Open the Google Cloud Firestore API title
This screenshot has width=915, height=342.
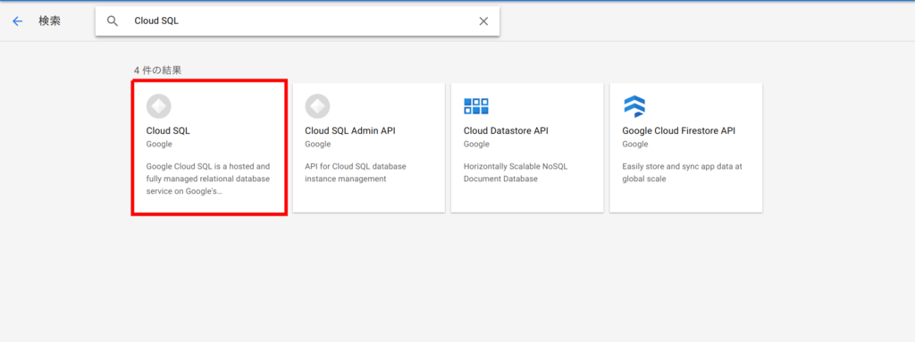pyautogui.click(x=679, y=130)
